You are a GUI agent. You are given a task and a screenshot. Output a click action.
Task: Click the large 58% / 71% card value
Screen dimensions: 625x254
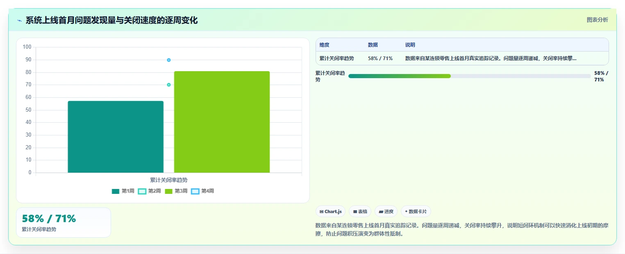tap(49, 218)
